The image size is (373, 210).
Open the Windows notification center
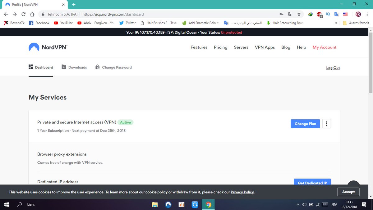[364, 204]
